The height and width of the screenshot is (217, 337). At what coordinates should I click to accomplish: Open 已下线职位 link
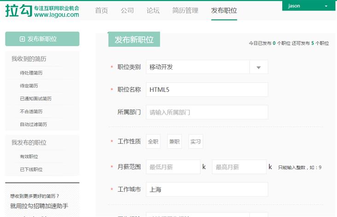31,169
